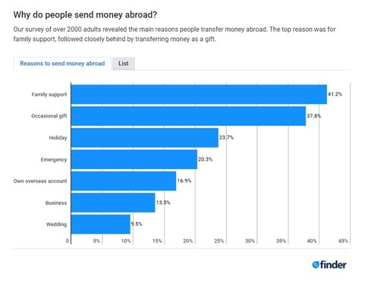This screenshot has height=288, width=387.
Task: Click the Family support axis label
Action: [x=49, y=95]
